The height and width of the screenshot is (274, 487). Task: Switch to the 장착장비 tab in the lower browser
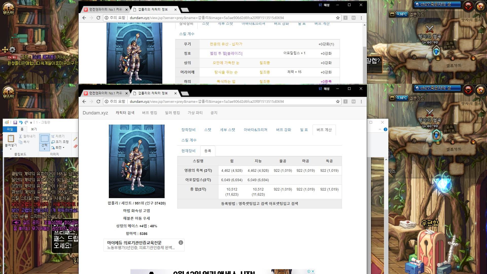click(x=188, y=130)
